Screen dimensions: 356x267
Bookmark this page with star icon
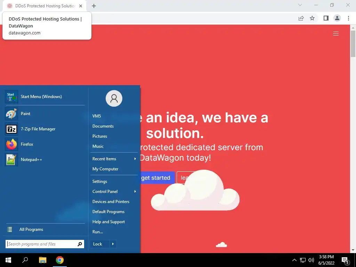click(312, 18)
